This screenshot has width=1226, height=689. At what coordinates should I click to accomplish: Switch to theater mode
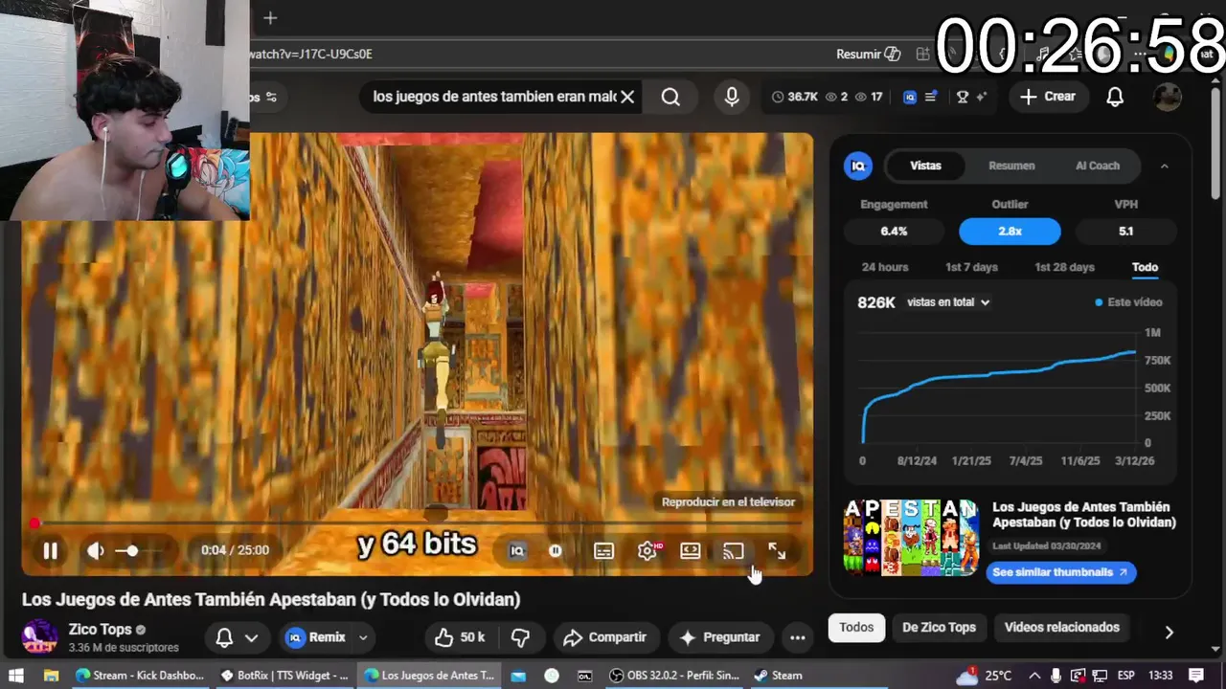[x=691, y=550]
